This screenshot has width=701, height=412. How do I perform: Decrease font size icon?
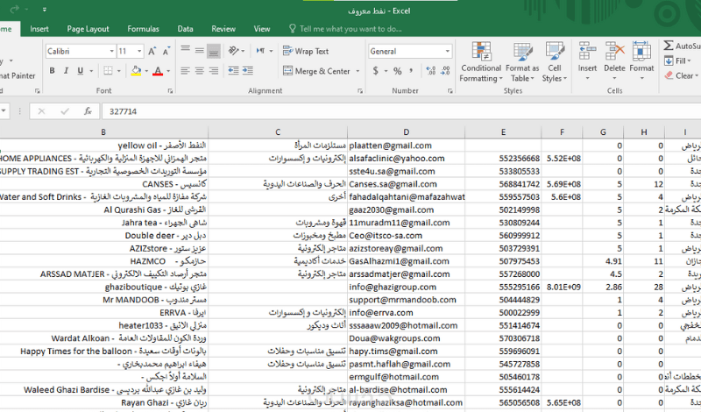166,51
